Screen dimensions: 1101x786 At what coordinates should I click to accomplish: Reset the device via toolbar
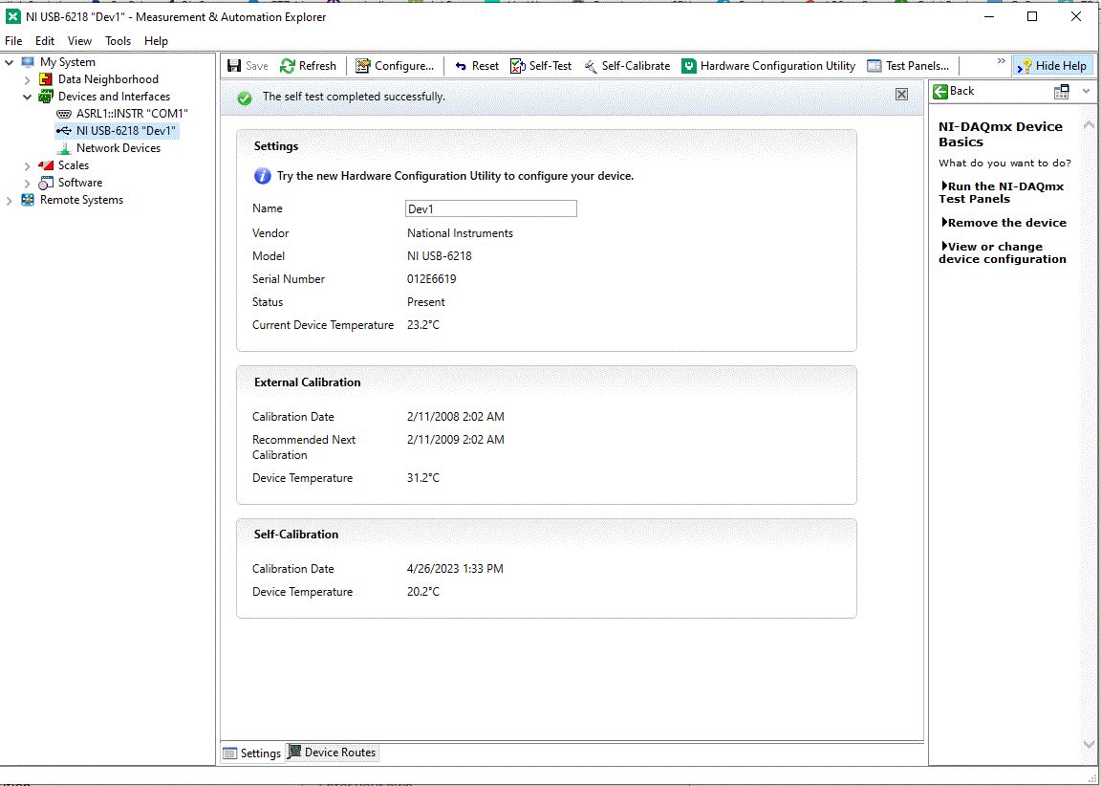point(477,66)
